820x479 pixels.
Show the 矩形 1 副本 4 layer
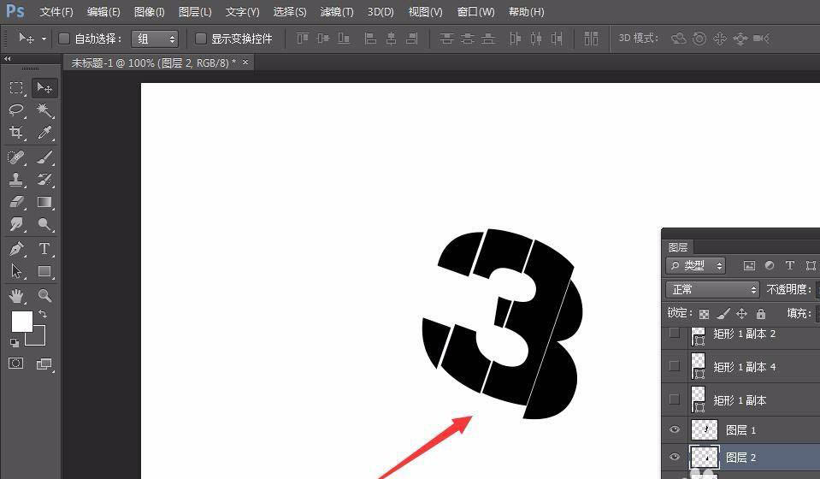674,366
